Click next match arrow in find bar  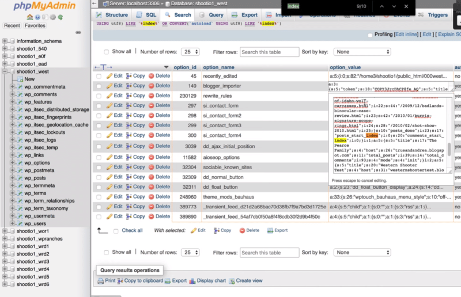(394, 6)
